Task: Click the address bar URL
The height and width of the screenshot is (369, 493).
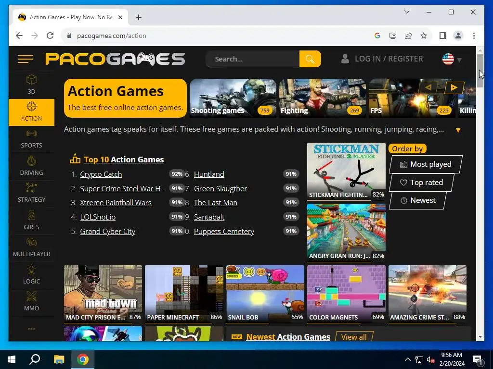Action: point(112,36)
